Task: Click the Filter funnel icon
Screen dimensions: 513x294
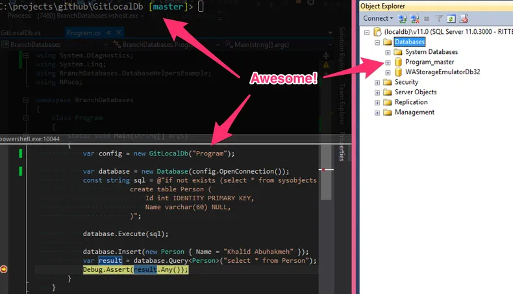Action: tap(439, 19)
